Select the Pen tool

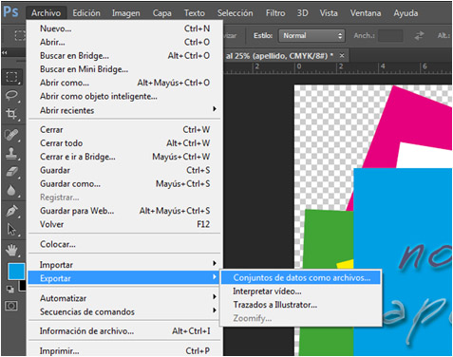point(11,211)
